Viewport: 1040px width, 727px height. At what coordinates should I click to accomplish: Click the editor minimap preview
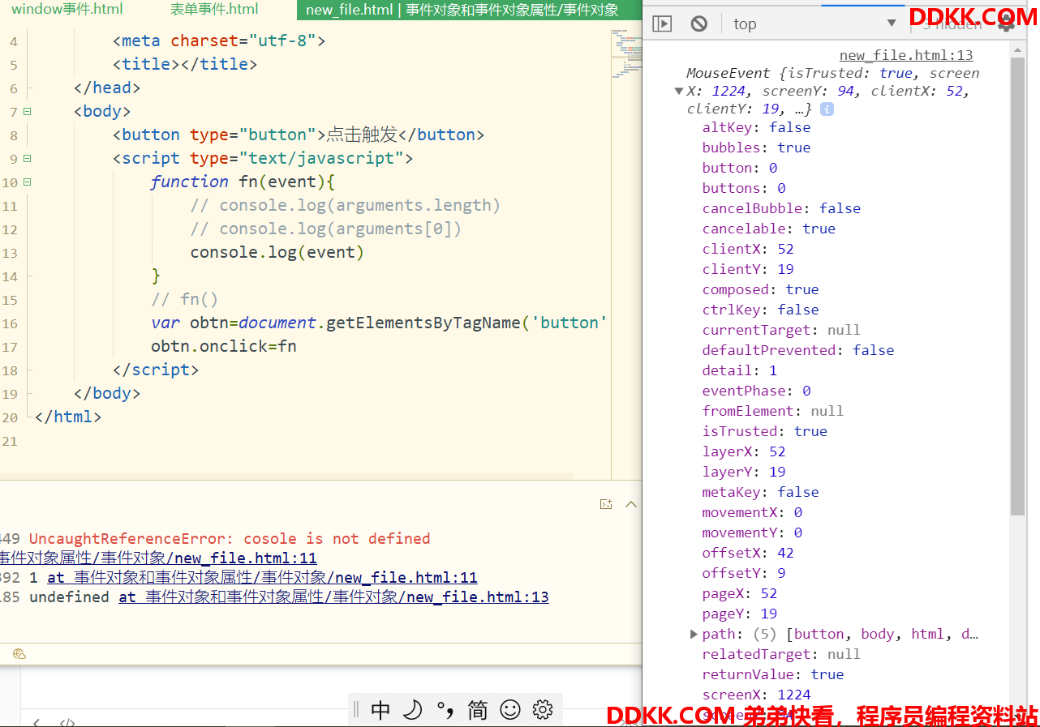625,55
